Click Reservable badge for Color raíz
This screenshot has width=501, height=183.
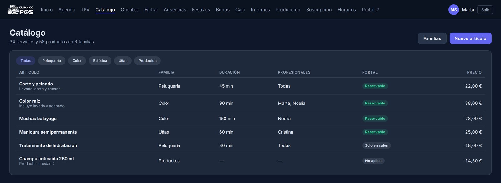(375, 103)
